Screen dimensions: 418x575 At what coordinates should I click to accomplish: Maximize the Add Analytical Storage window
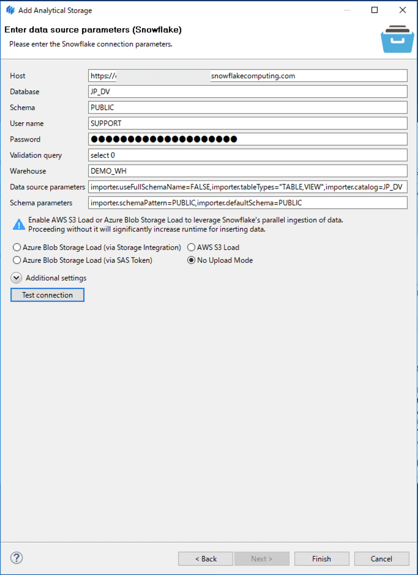point(375,10)
